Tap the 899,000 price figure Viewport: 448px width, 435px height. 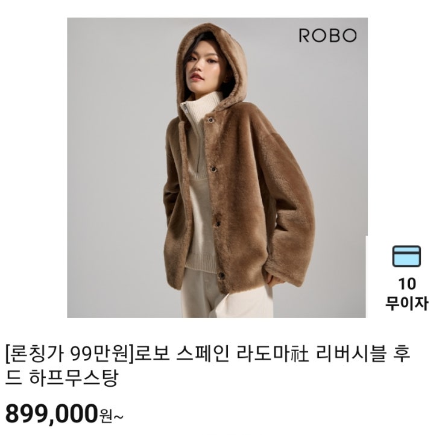pos(52,414)
